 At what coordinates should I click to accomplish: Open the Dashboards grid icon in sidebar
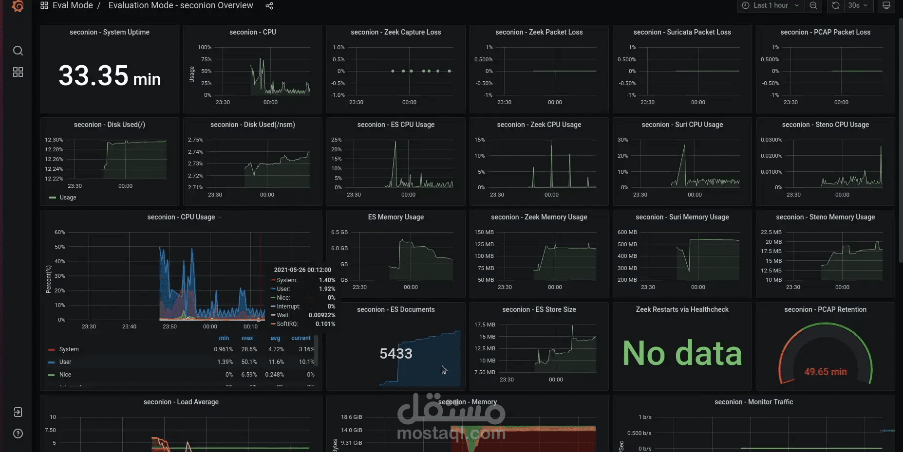coord(18,72)
